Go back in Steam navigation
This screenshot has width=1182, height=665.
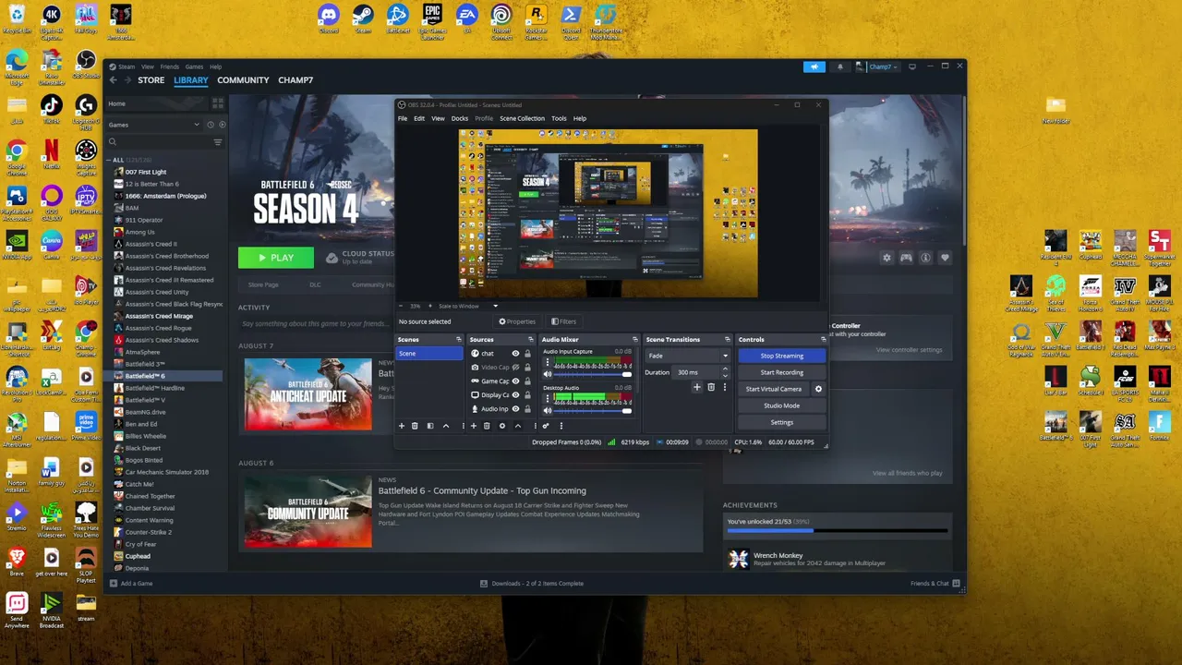click(114, 80)
